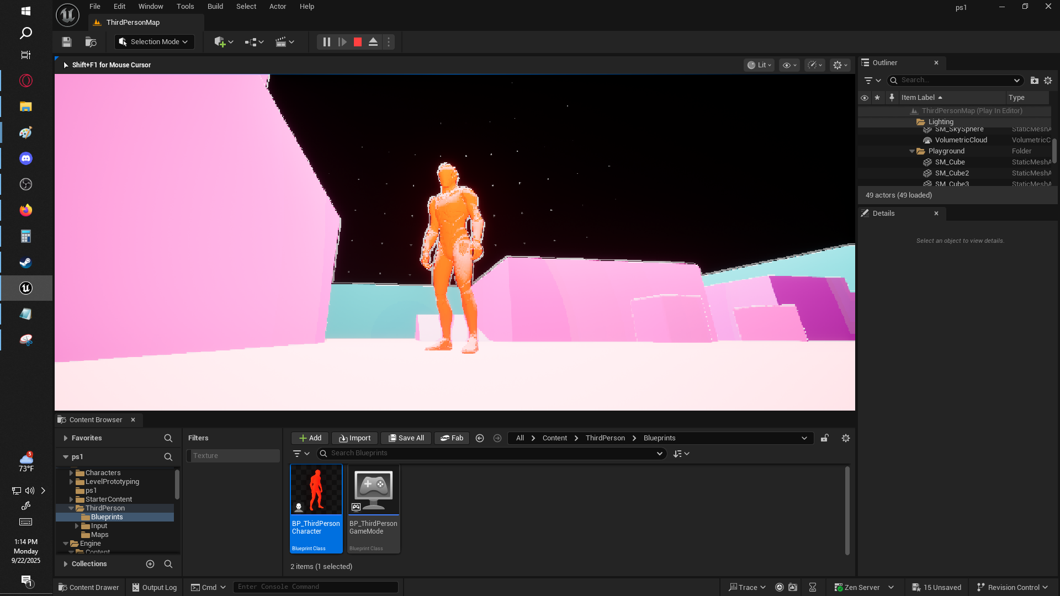
Task: Switch to the Details tab
Action: point(883,214)
